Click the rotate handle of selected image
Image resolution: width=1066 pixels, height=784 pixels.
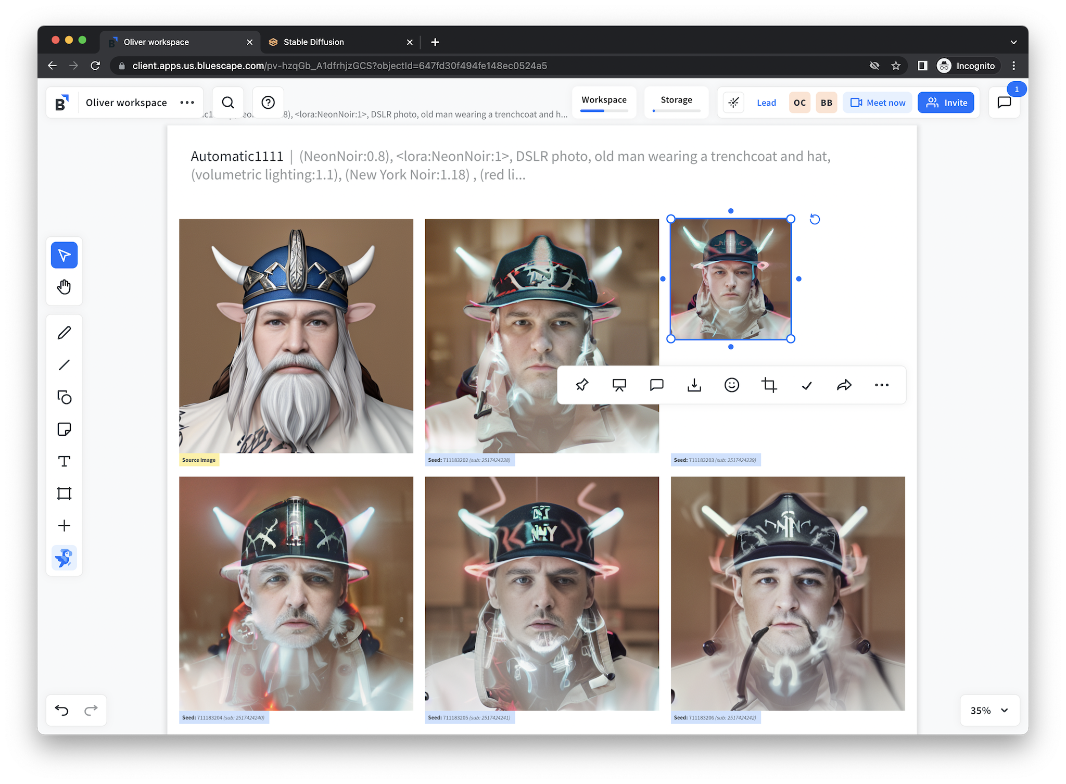pyautogui.click(x=815, y=219)
